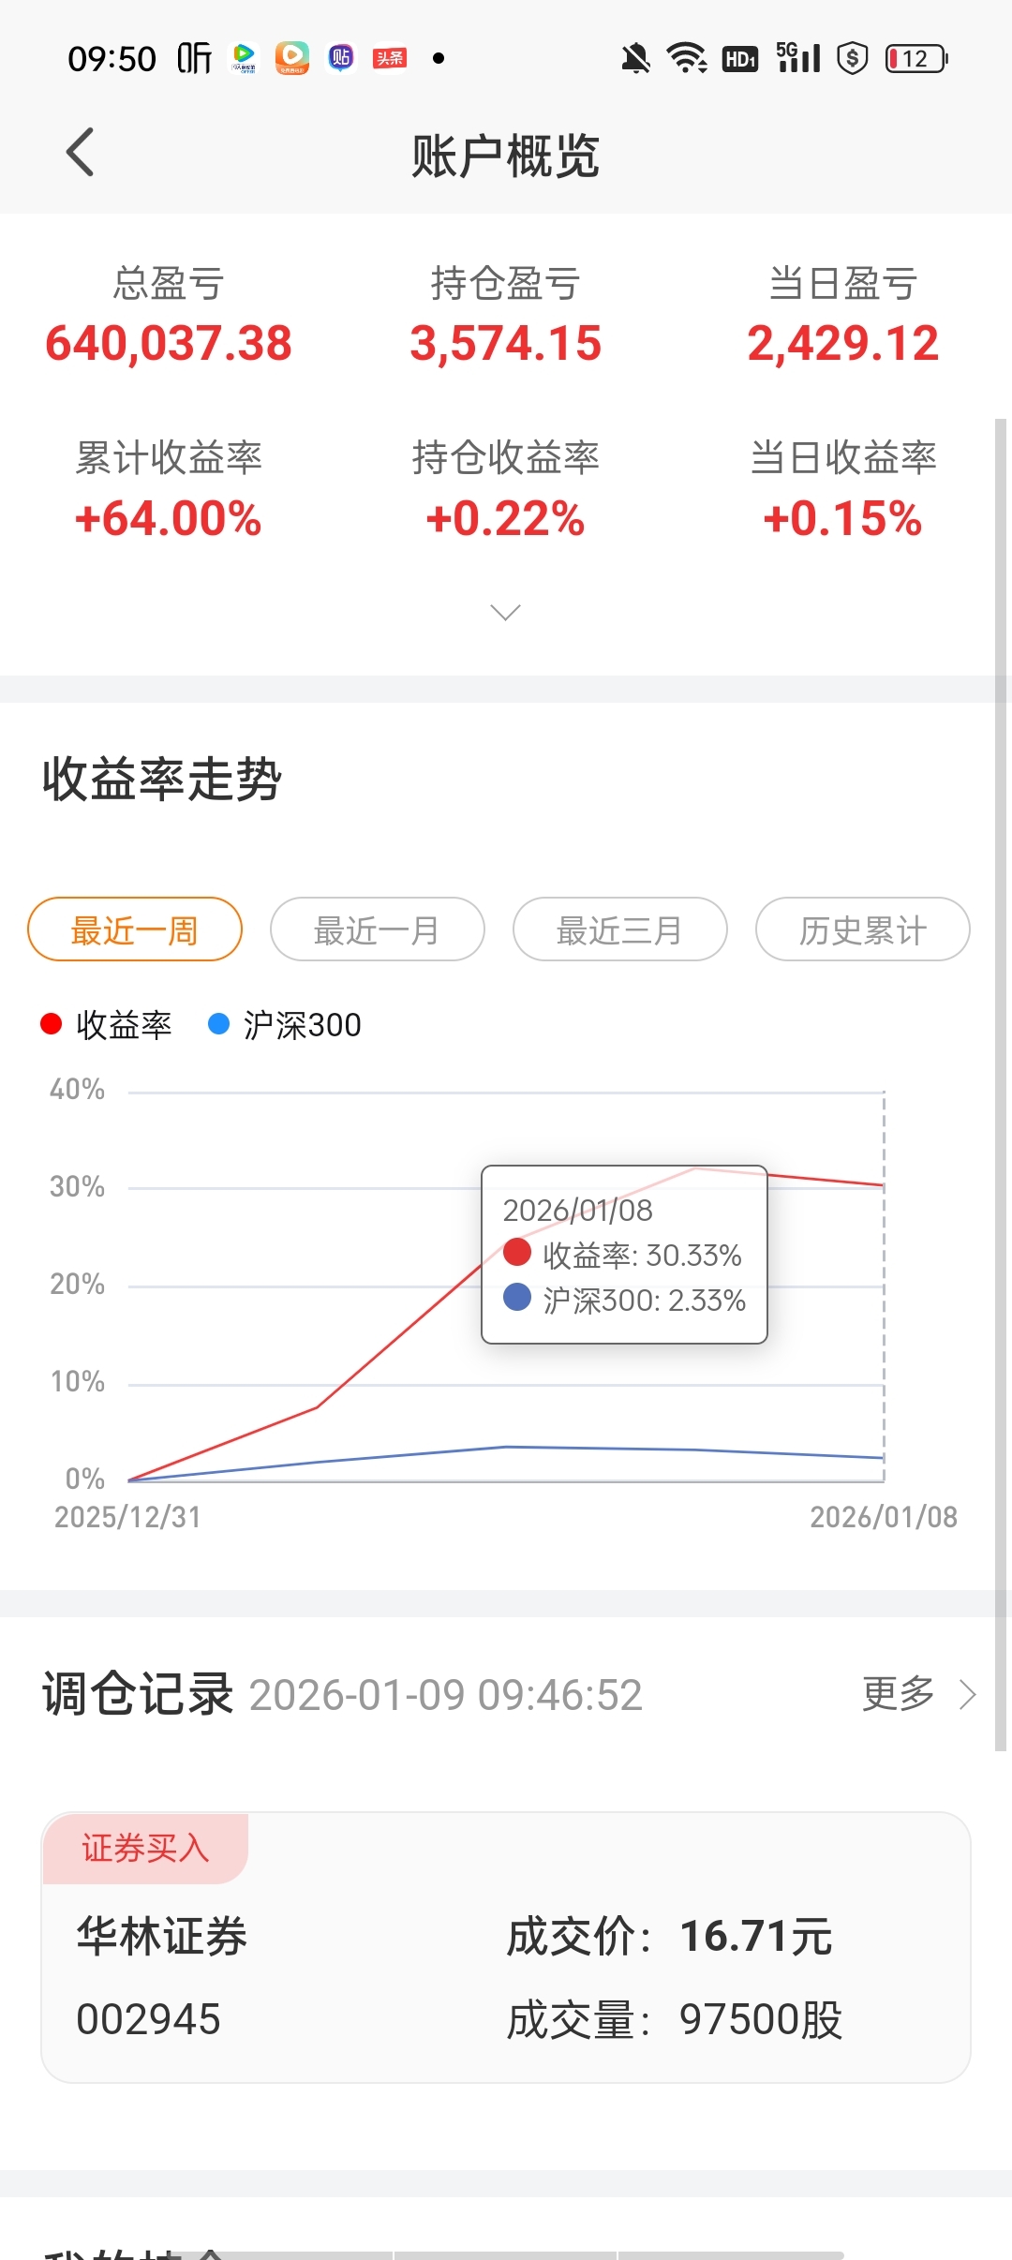Tap the Toutiao notification icon

tap(390, 58)
